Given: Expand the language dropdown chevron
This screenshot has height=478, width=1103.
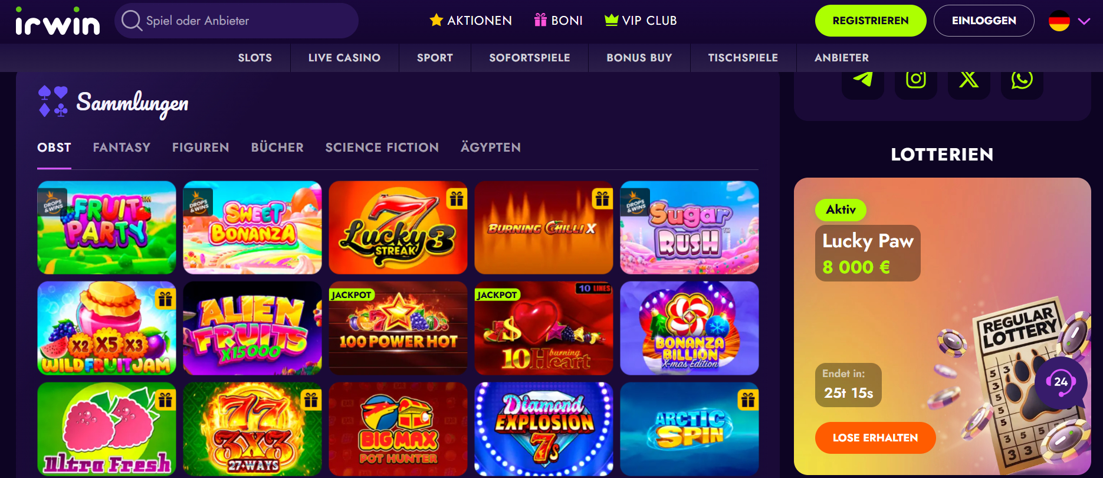Looking at the screenshot, I should click(x=1084, y=21).
